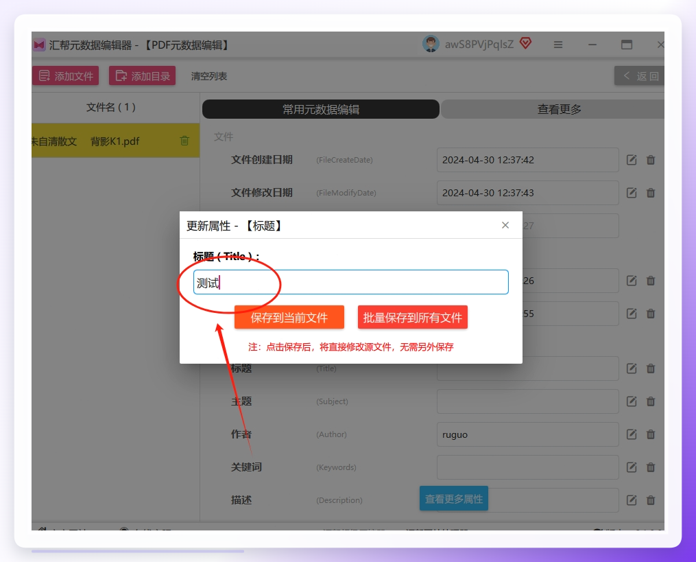This screenshot has width=696, height=562.
Task: Edit the 文件修改日期 value
Action: [x=632, y=193]
